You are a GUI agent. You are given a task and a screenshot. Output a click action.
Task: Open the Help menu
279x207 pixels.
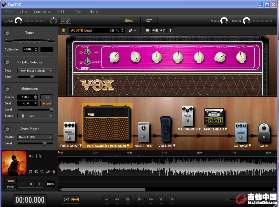[94, 12]
